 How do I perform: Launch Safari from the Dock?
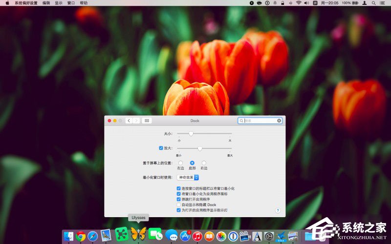point(93,236)
